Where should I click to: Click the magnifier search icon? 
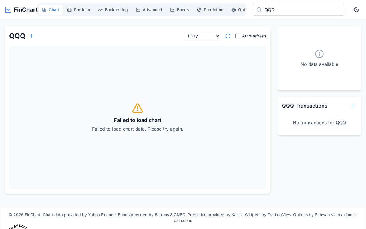259,10
